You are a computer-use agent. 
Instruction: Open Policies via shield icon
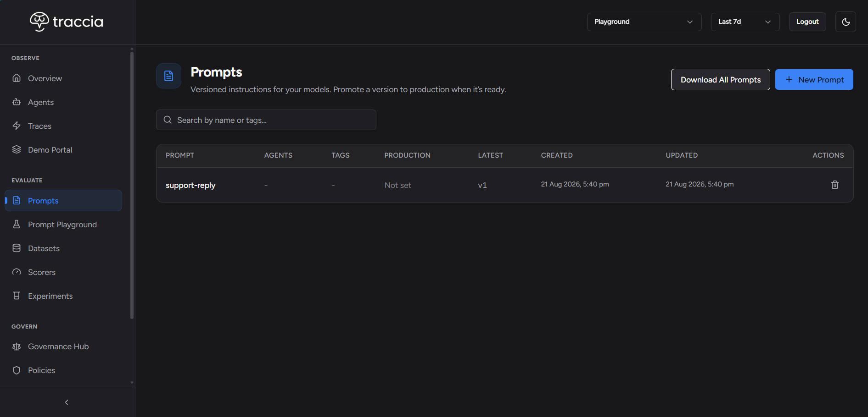coord(17,370)
